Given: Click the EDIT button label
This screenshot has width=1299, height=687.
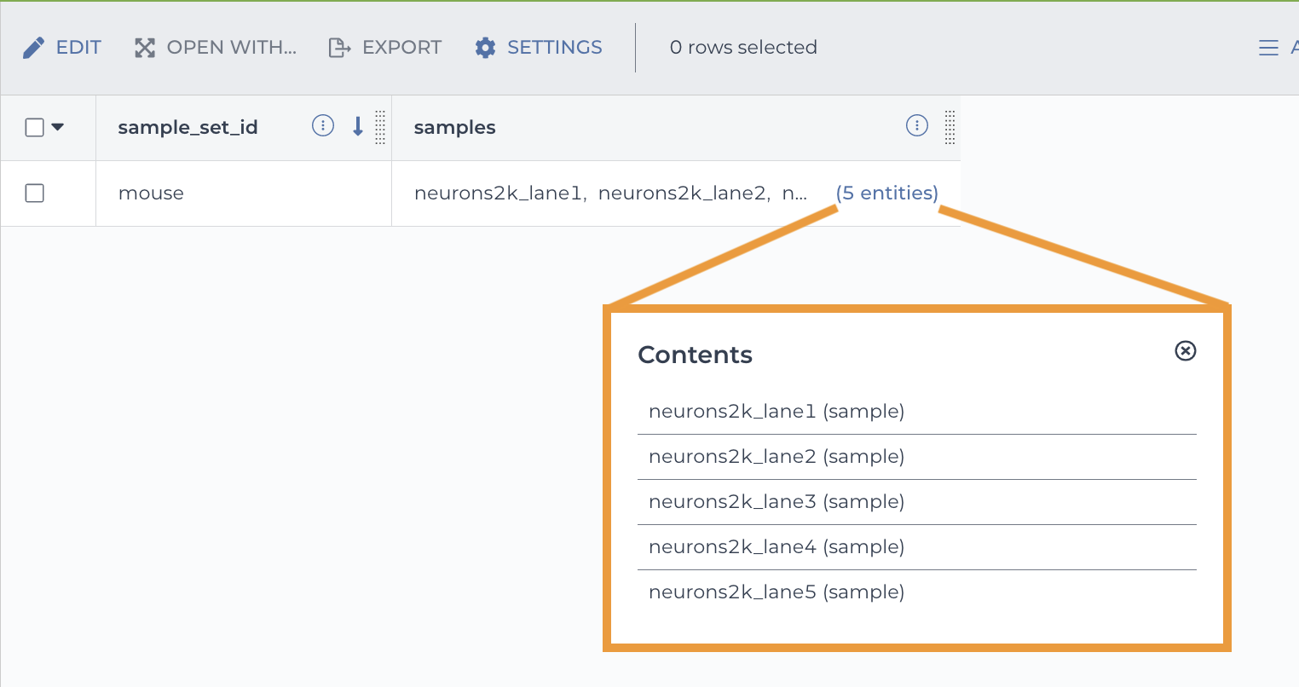Looking at the screenshot, I should pos(78,48).
